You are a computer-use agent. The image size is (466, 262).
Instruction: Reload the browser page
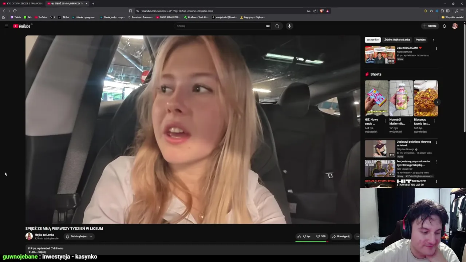point(15,11)
